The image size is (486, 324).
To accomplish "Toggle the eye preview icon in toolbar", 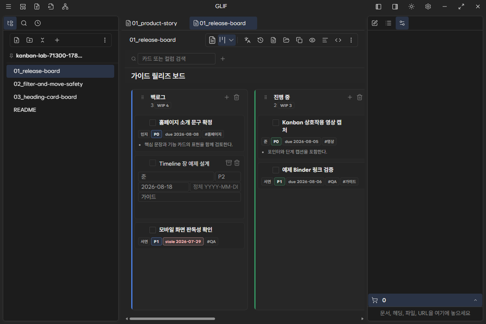I will [312, 40].
